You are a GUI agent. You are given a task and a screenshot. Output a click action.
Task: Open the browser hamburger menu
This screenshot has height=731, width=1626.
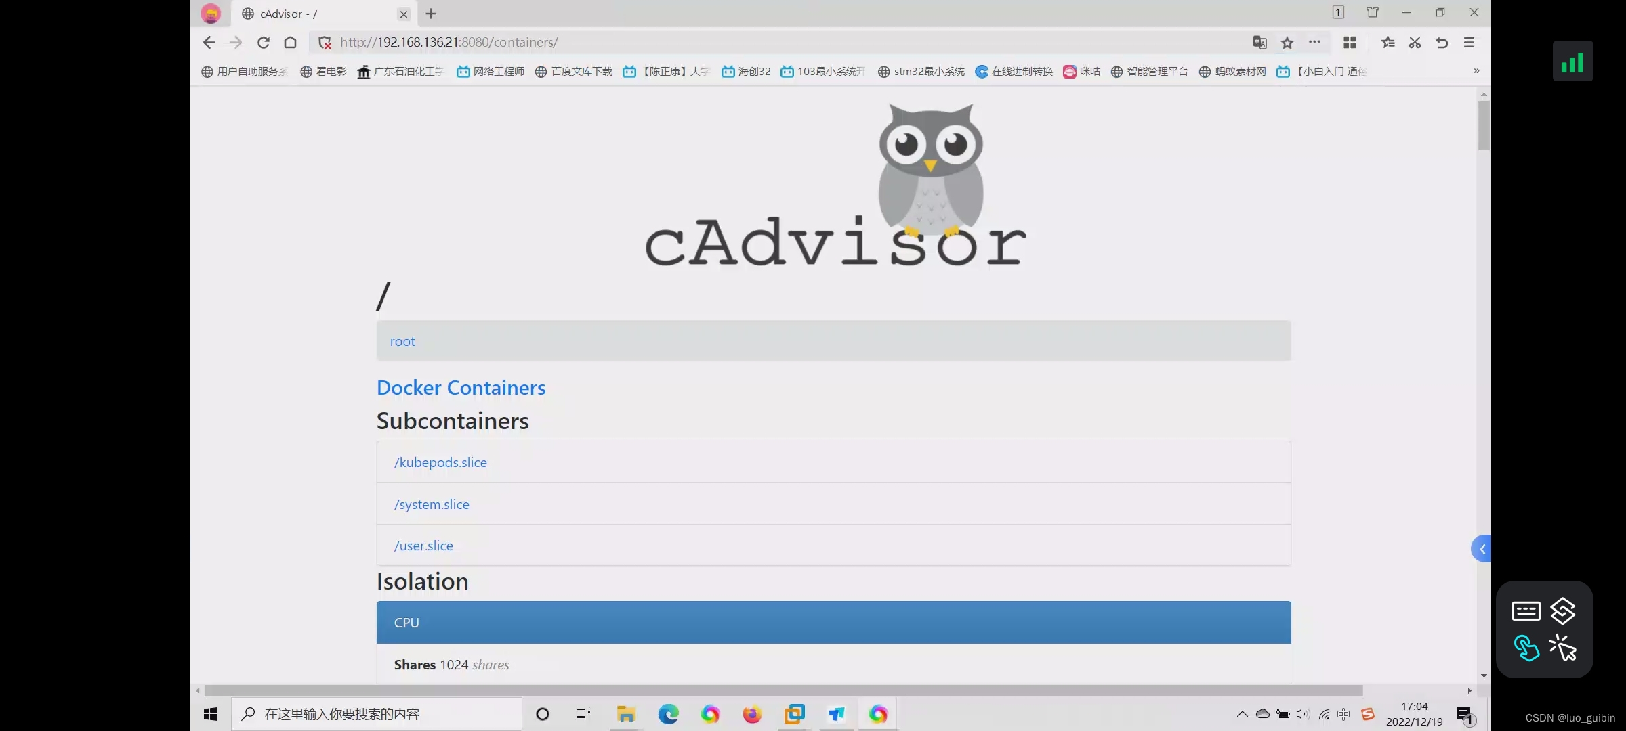click(x=1469, y=43)
